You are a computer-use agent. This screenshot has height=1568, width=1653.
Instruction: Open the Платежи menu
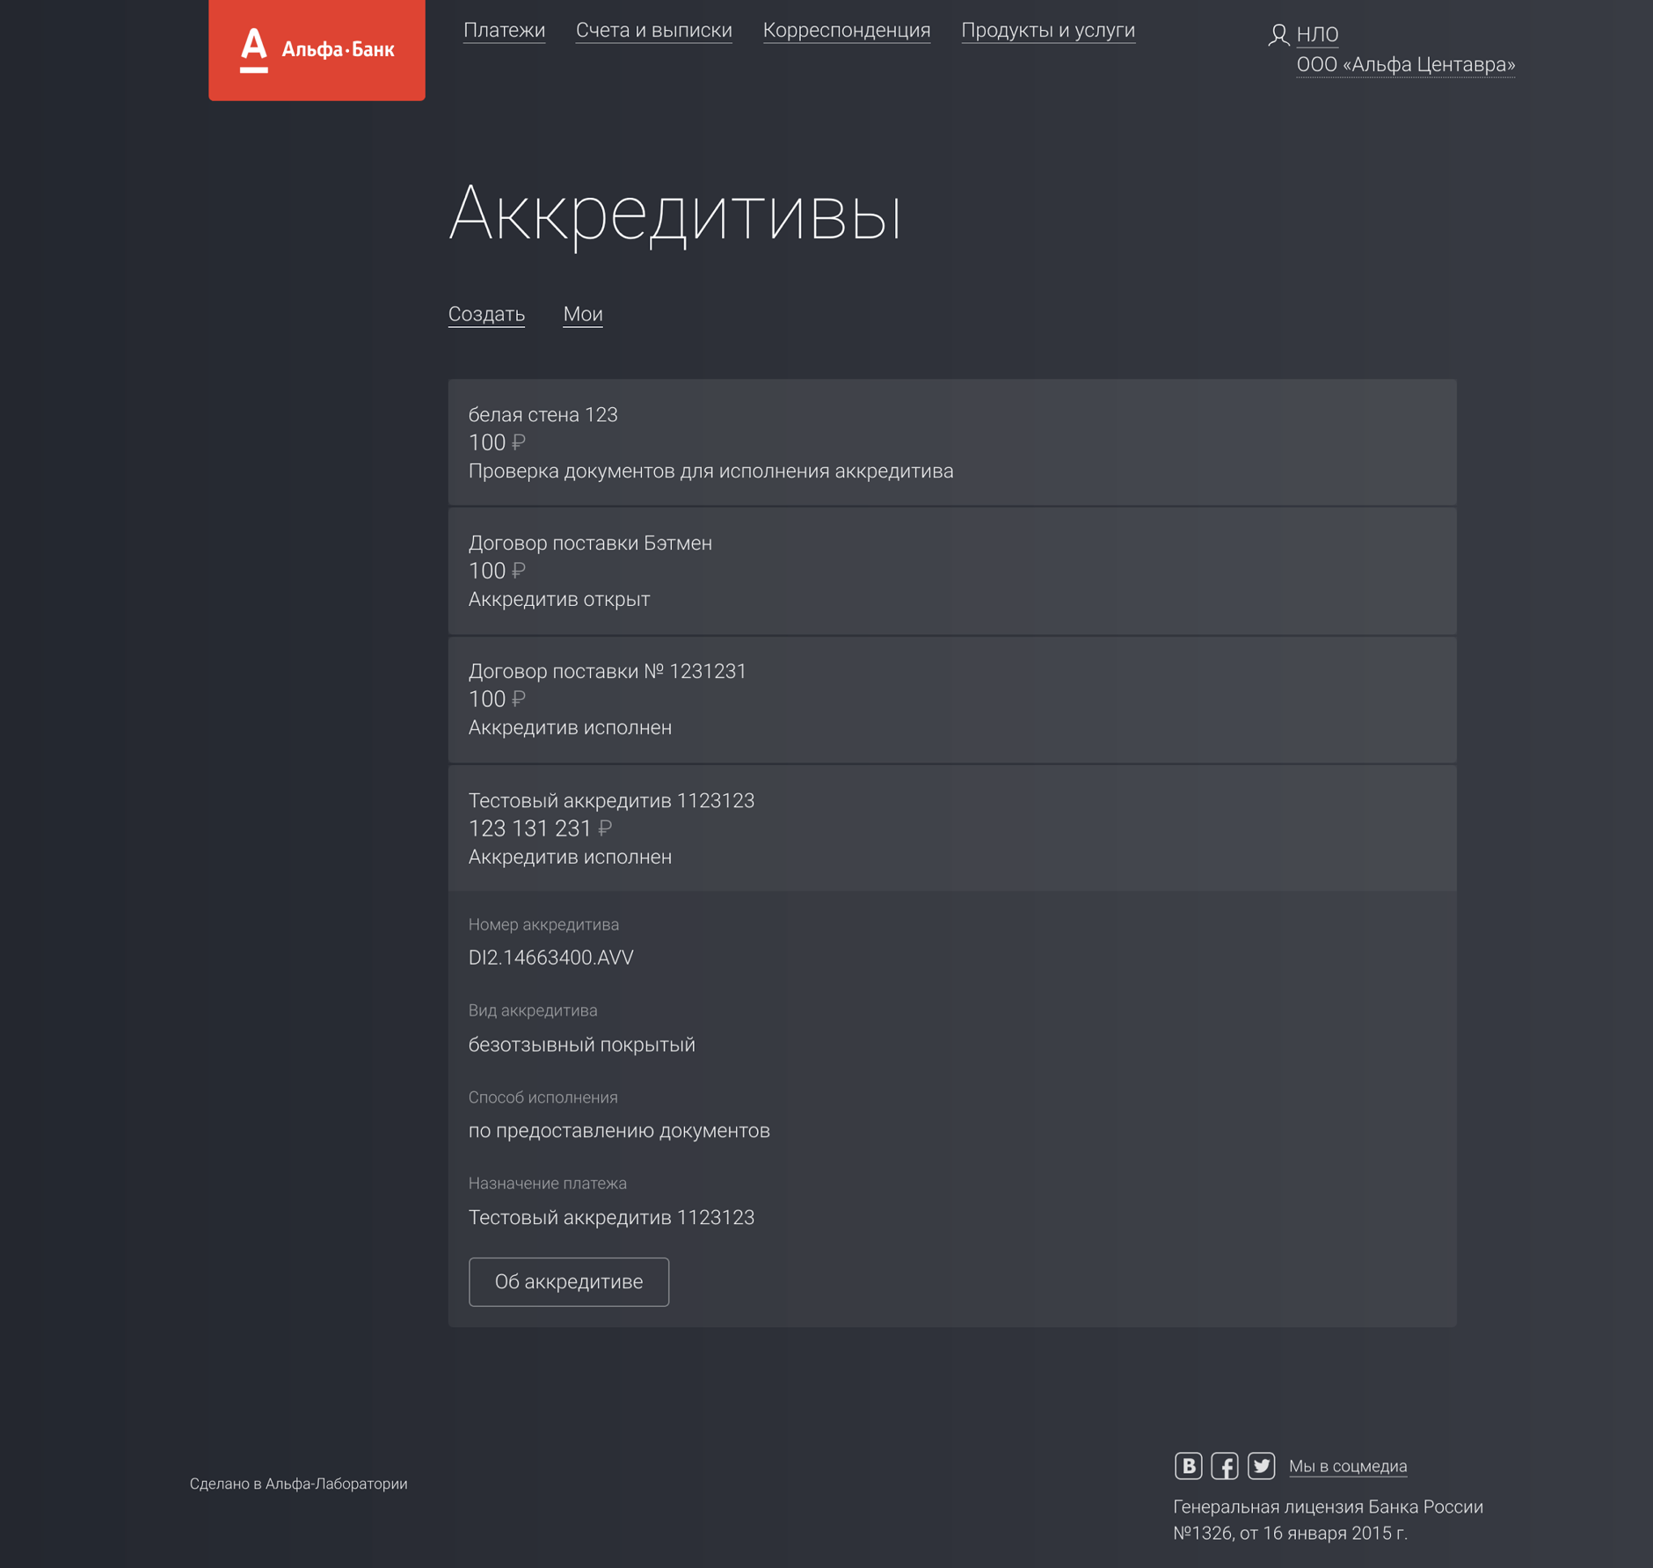[x=504, y=31]
